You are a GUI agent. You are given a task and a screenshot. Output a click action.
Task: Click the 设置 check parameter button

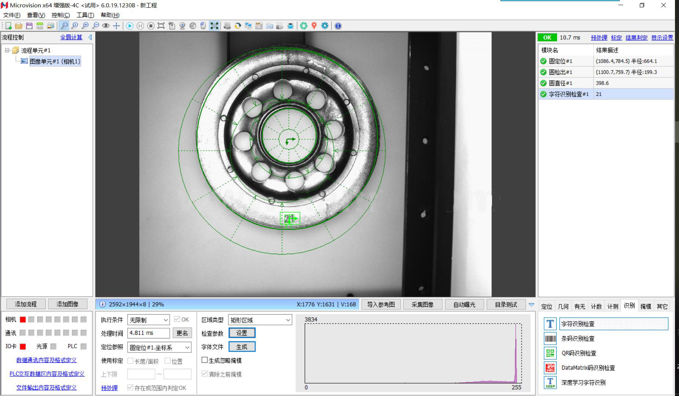click(x=242, y=333)
